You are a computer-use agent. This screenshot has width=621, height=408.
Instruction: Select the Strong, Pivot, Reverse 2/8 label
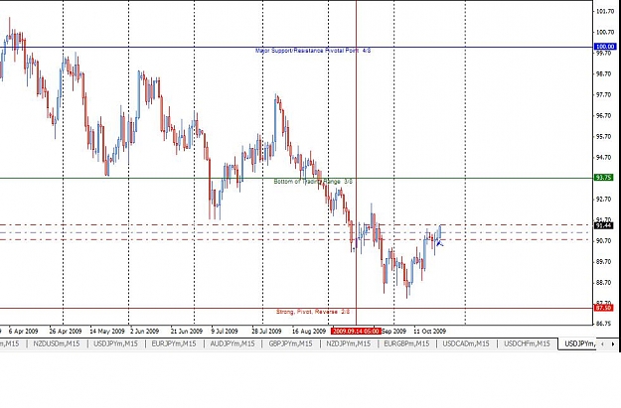[x=313, y=312]
